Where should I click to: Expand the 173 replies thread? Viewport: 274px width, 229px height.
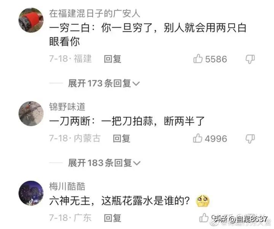click(104, 83)
